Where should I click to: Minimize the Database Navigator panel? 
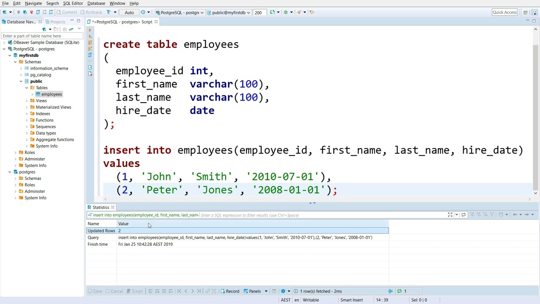click(72, 21)
